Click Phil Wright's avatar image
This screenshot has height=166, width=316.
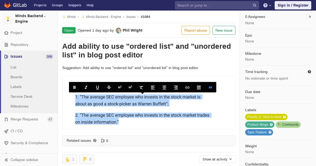(x=118, y=30)
